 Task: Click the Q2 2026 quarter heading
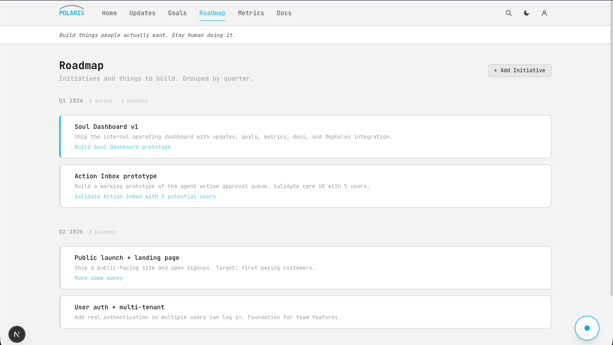pos(71,232)
